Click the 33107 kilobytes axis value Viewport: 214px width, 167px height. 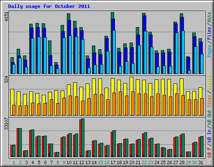6,124
